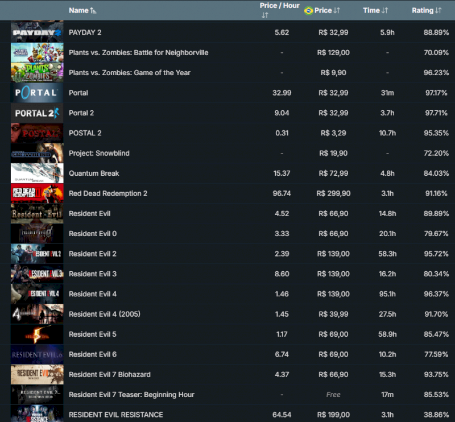This screenshot has height=422, width=455.
Task: Open the Quantum Break thumbnail
Action: click(x=37, y=173)
